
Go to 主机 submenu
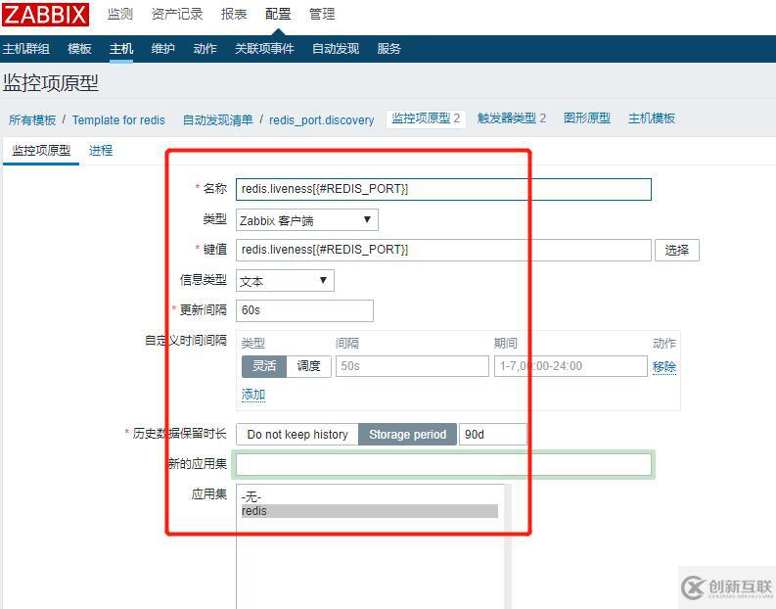tap(121, 49)
